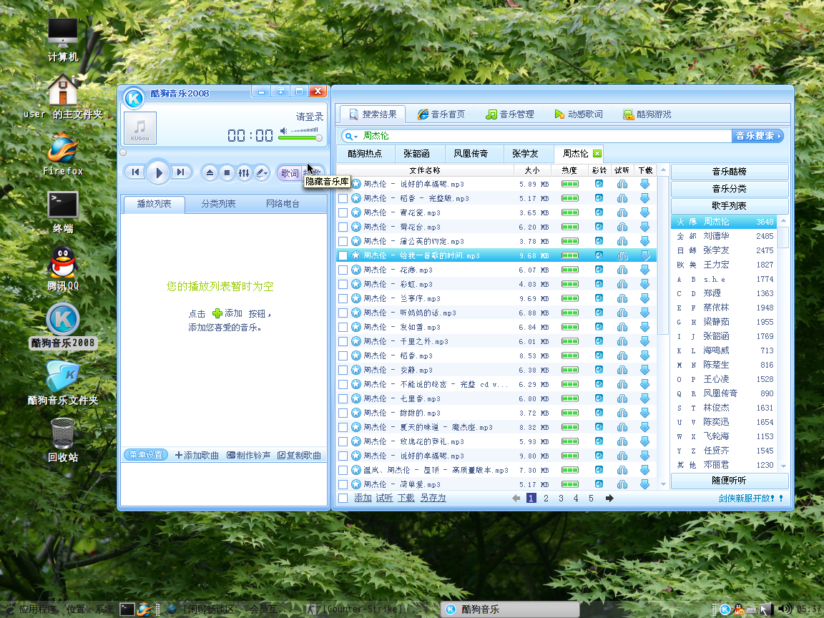Adjust the green volume slider
824x618 pixels.
point(300,137)
